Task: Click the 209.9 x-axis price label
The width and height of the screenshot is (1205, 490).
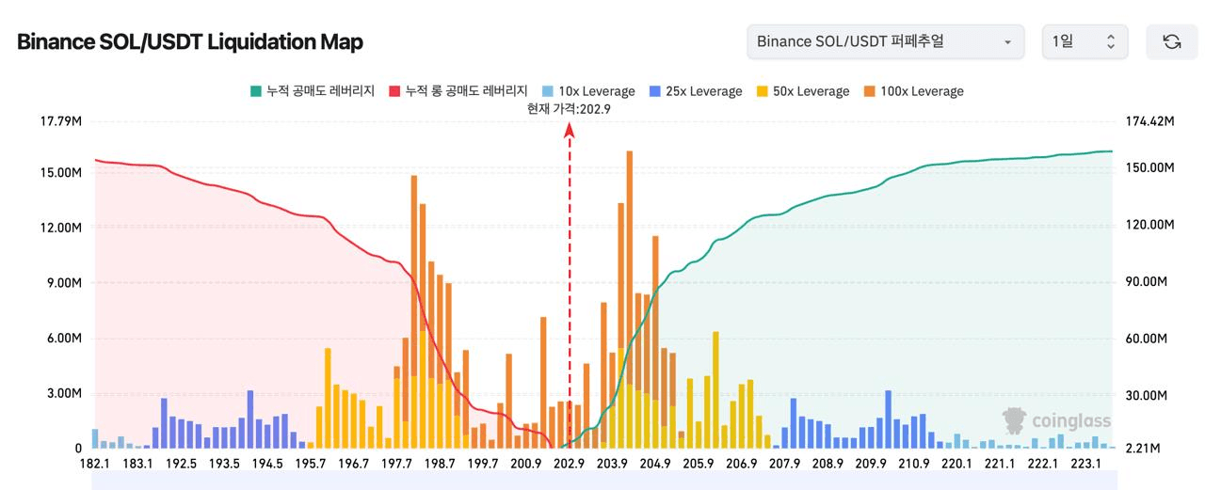Action: [x=872, y=464]
